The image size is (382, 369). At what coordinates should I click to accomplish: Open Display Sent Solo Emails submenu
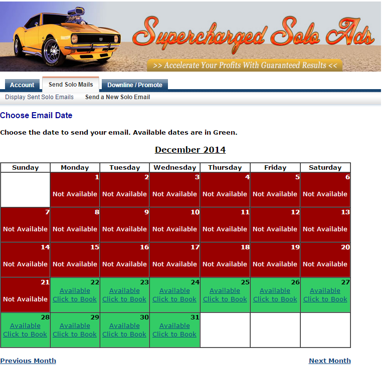(39, 97)
